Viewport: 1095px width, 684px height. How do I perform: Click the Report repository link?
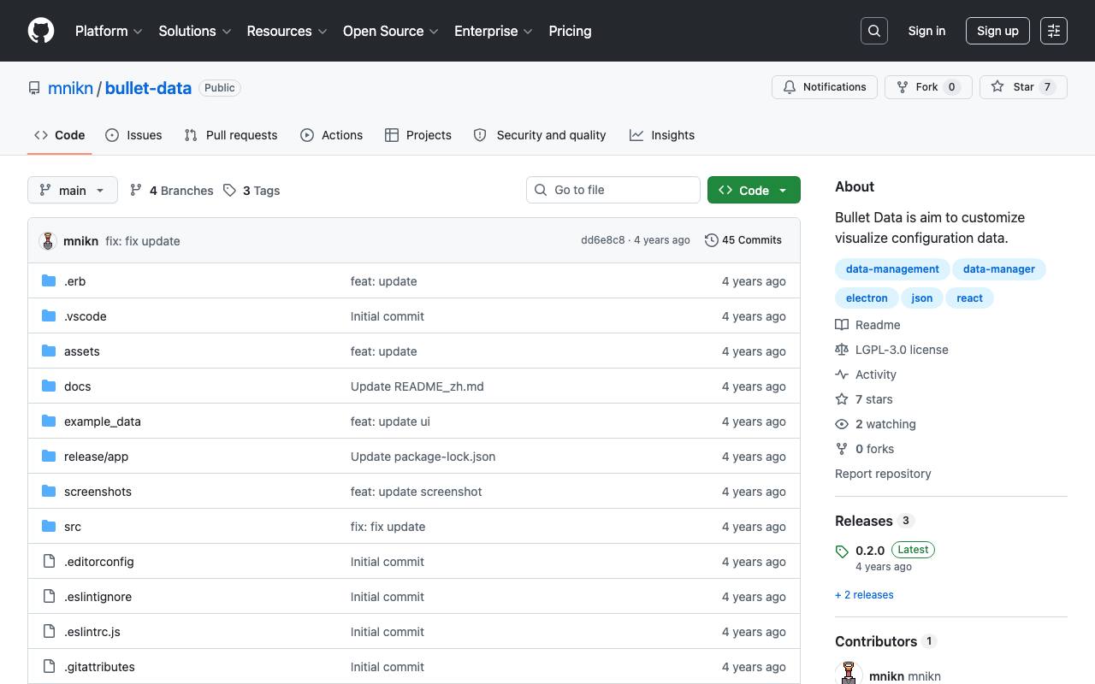click(883, 474)
